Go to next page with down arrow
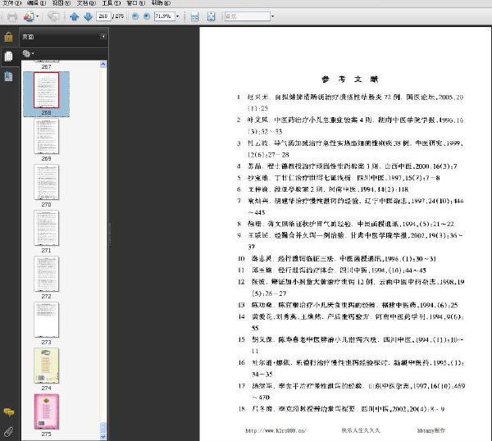The image size is (492, 441). pos(89,16)
